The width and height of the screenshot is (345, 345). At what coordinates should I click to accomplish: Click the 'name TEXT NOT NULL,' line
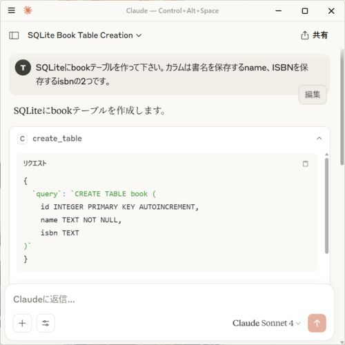click(x=81, y=220)
